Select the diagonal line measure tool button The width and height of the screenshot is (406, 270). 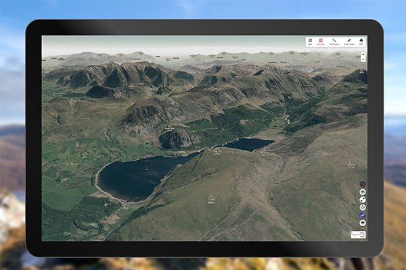click(x=363, y=200)
